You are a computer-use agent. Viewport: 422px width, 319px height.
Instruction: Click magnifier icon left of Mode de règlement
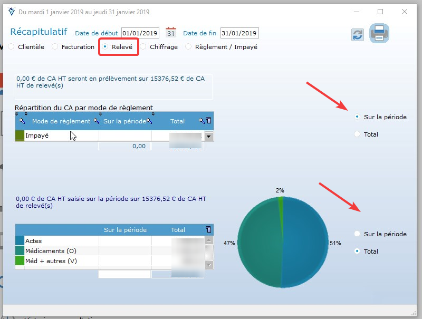click(x=22, y=121)
